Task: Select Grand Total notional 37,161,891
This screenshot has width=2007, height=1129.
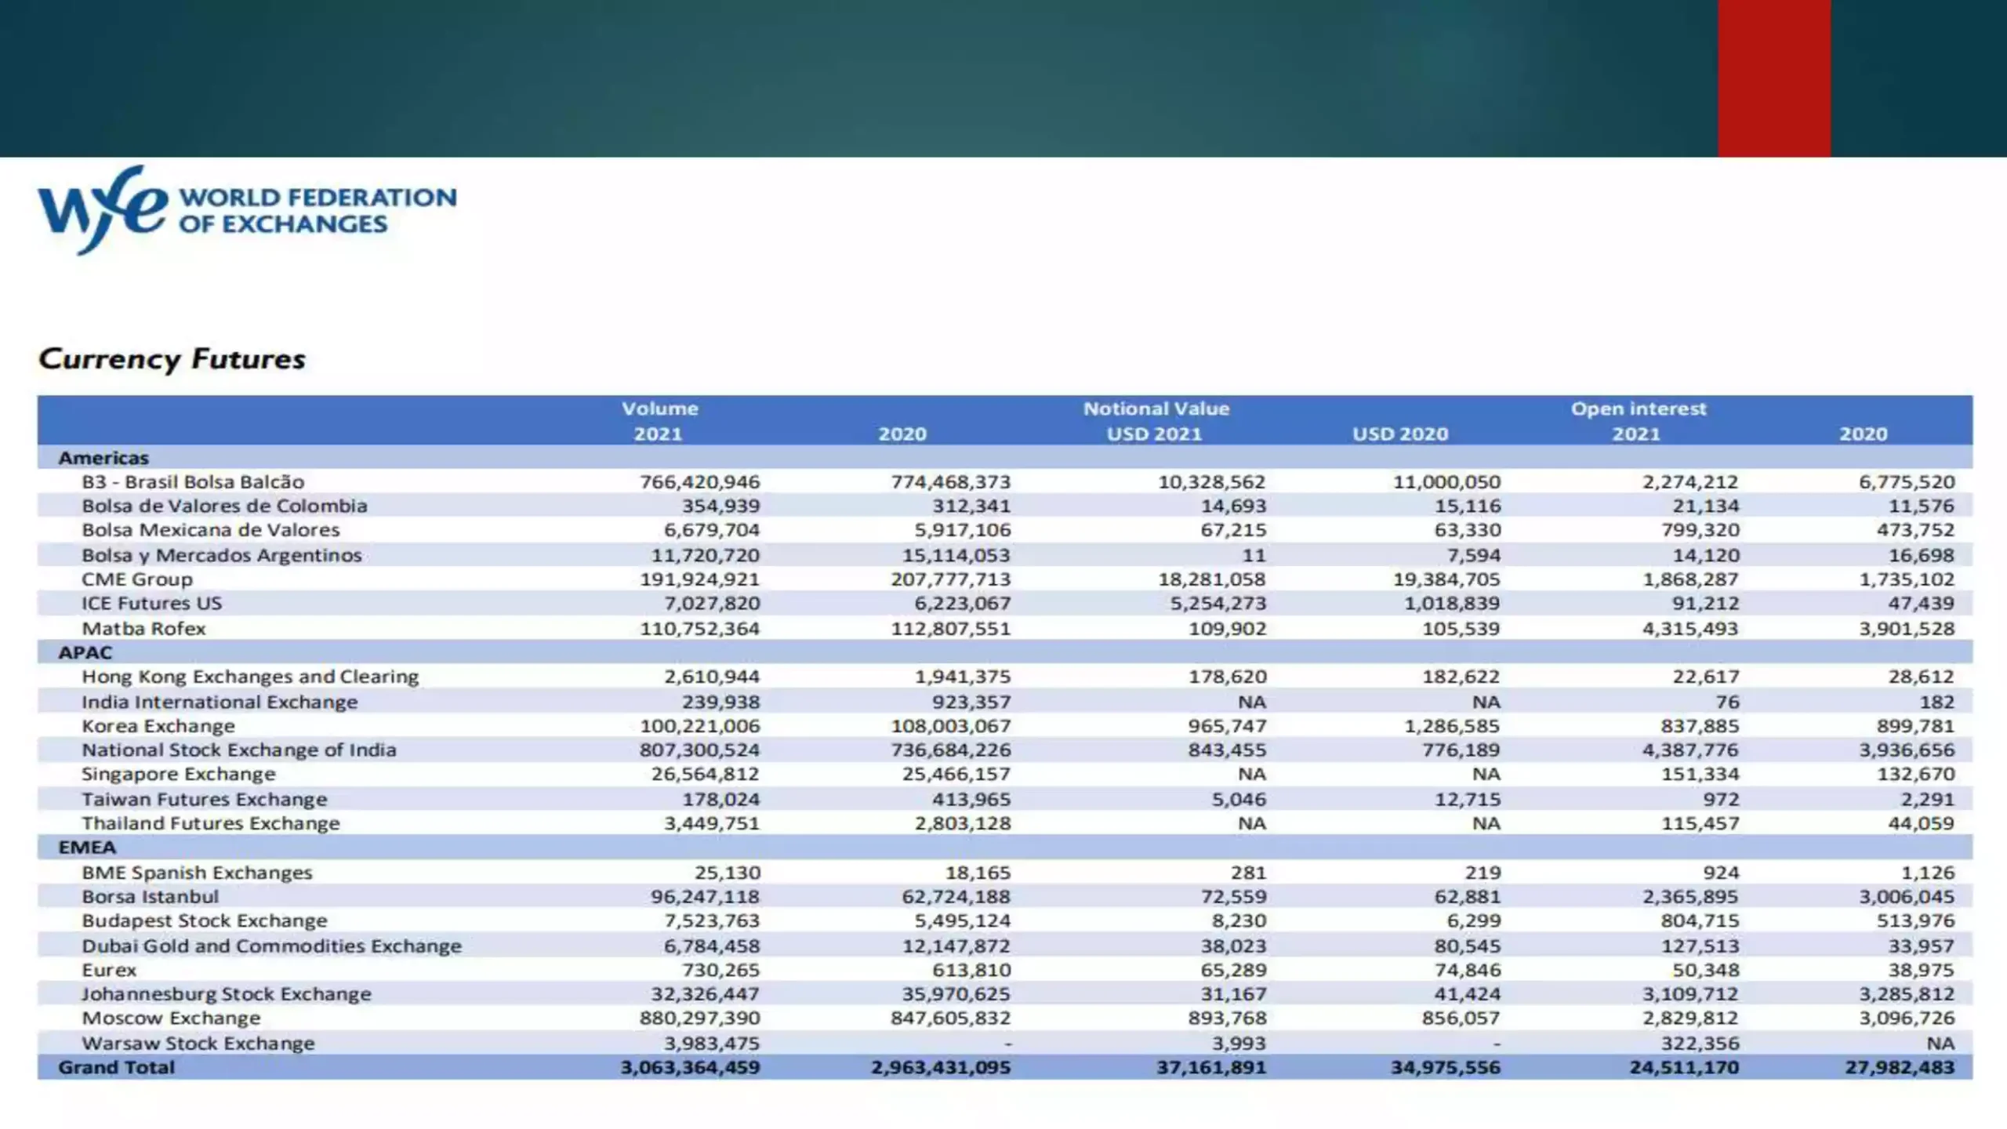Action: [x=1211, y=1068]
